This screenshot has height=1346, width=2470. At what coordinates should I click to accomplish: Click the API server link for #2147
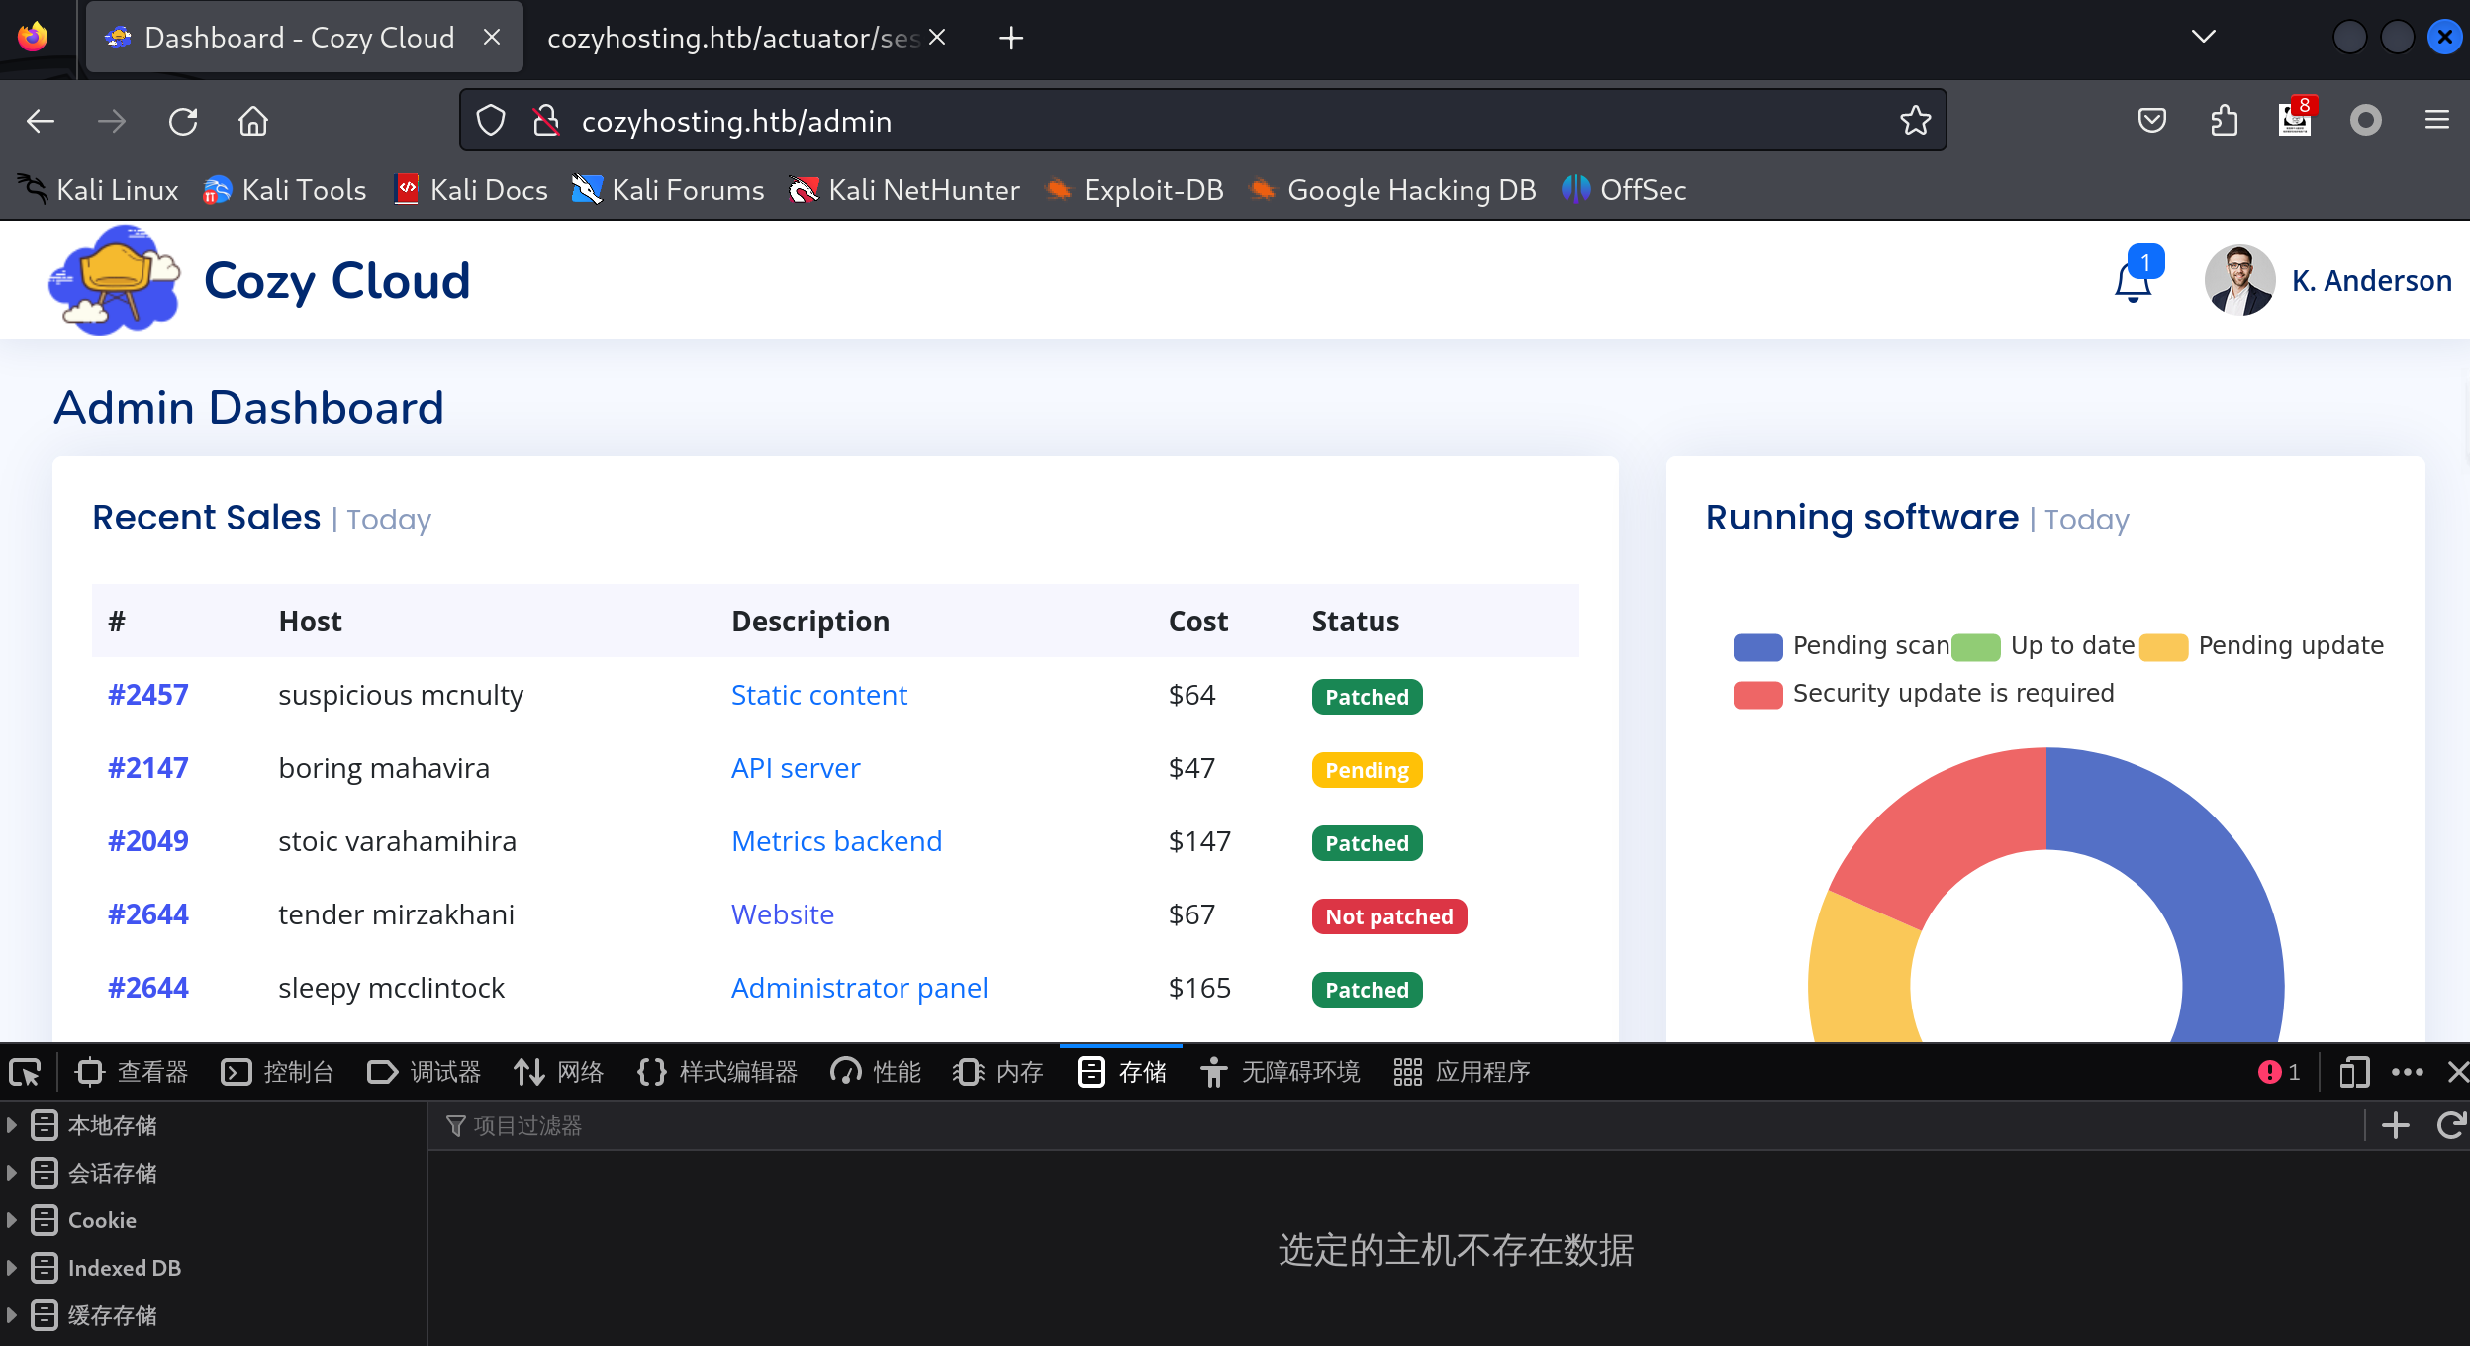(797, 767)
